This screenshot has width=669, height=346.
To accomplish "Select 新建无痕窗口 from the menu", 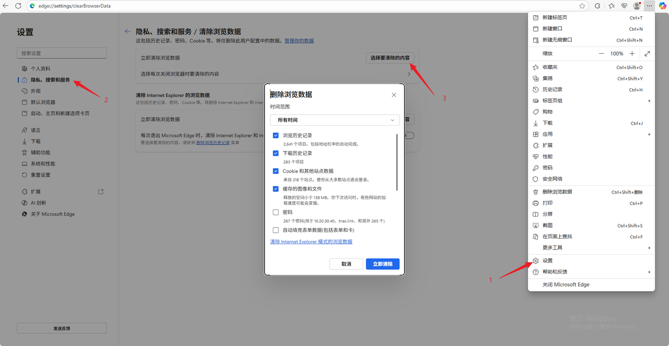I will point(591,40).
